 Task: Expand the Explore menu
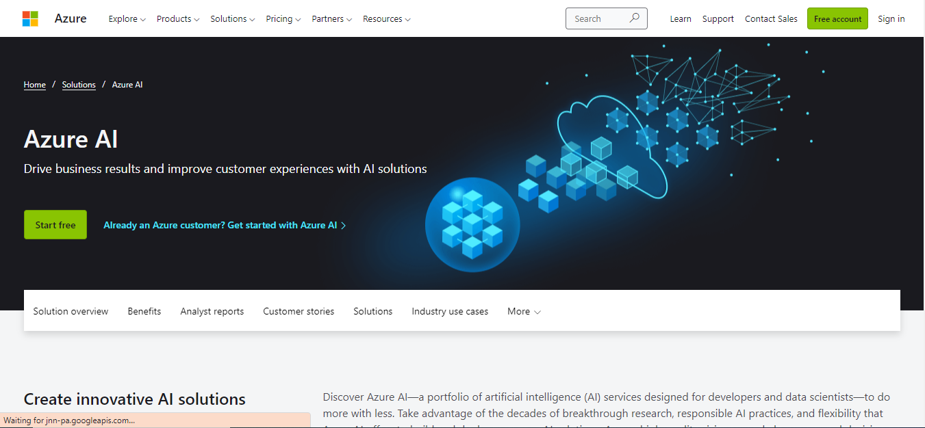pos(127,19)
